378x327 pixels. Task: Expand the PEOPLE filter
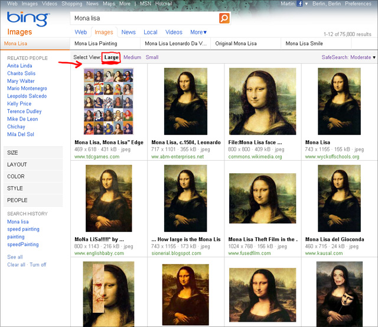[x=33, y=200]
